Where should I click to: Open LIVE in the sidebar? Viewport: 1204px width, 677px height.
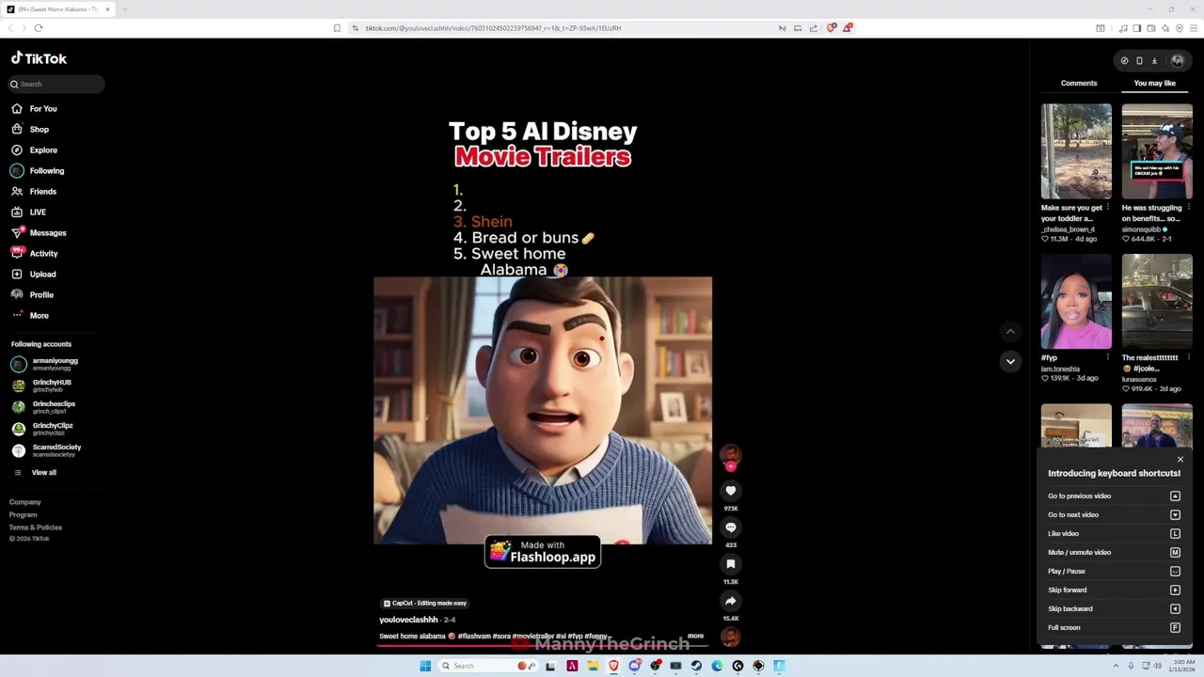29,213
